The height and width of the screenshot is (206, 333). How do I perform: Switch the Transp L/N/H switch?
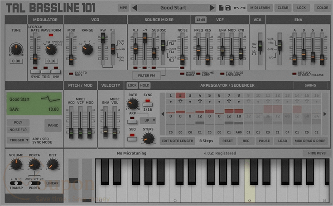click(16, 183)
